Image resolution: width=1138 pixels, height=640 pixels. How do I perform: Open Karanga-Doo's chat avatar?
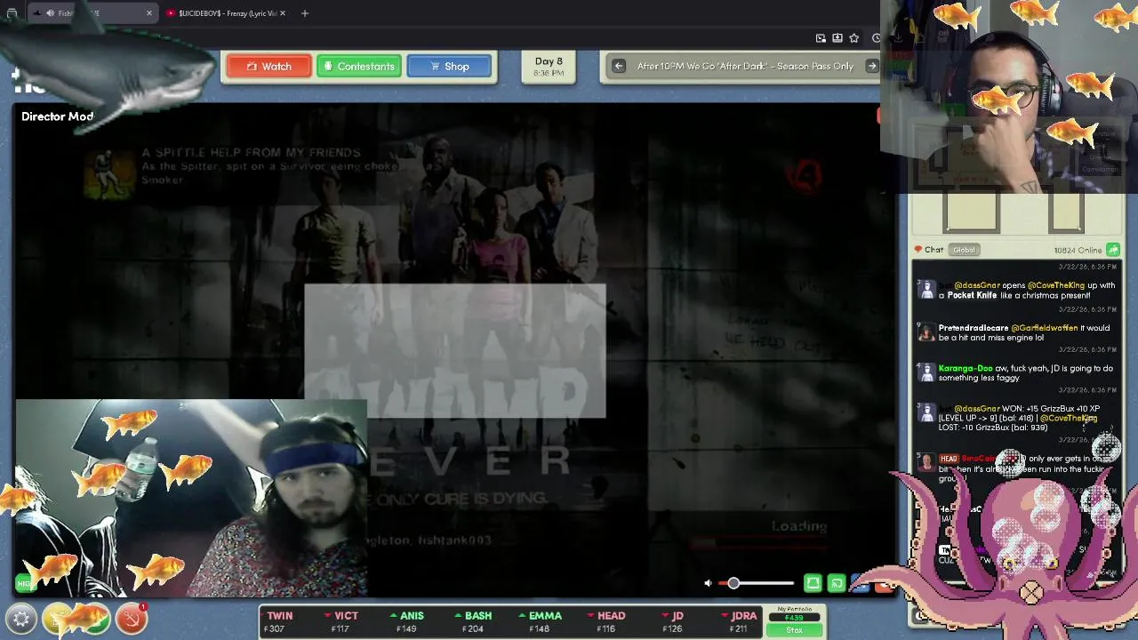926,373
